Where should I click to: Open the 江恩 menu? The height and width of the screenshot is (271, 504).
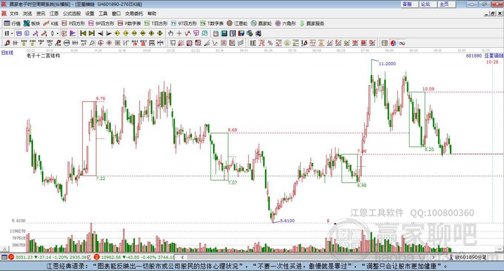54,13
